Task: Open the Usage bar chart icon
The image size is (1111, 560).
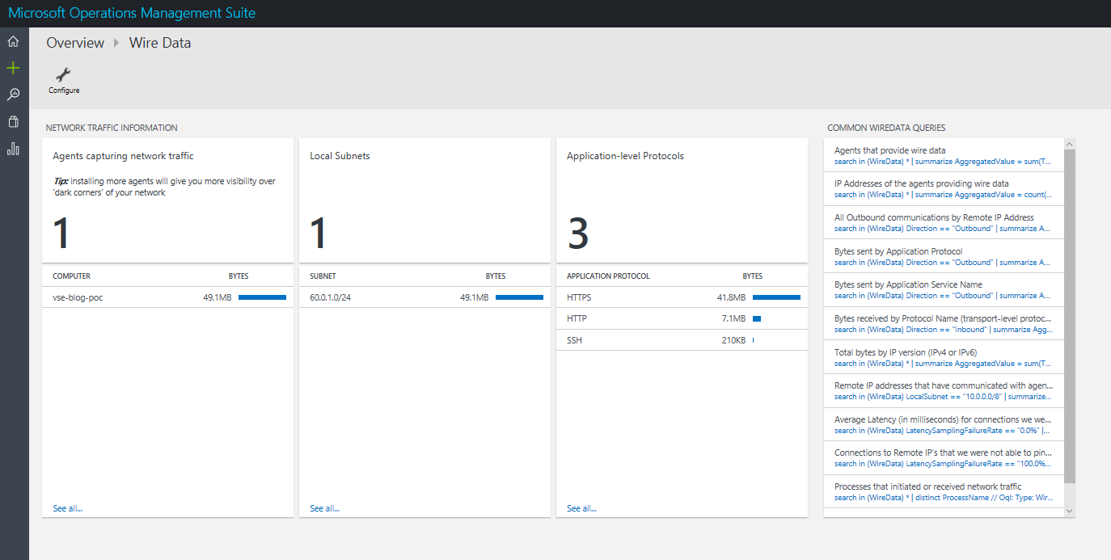Action: (13, 148)
